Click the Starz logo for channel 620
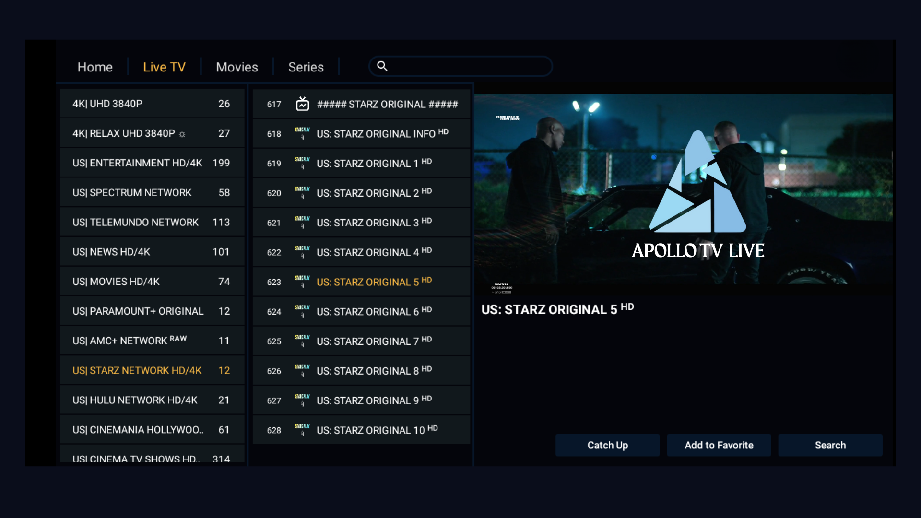This screenshot has width=921, height=518. click(303, 193)
